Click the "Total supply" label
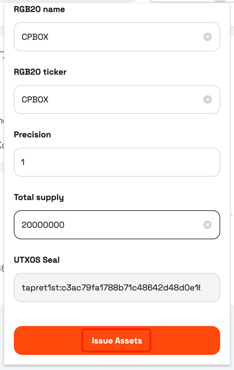Viewport: 234px width, 370px height. click(x=39, y=198)
